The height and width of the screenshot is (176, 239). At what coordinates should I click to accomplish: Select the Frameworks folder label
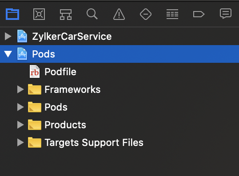coord(72,89)
